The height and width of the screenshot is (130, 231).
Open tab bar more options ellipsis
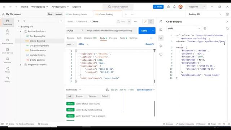pyautogui.click(x=132, y=14)
